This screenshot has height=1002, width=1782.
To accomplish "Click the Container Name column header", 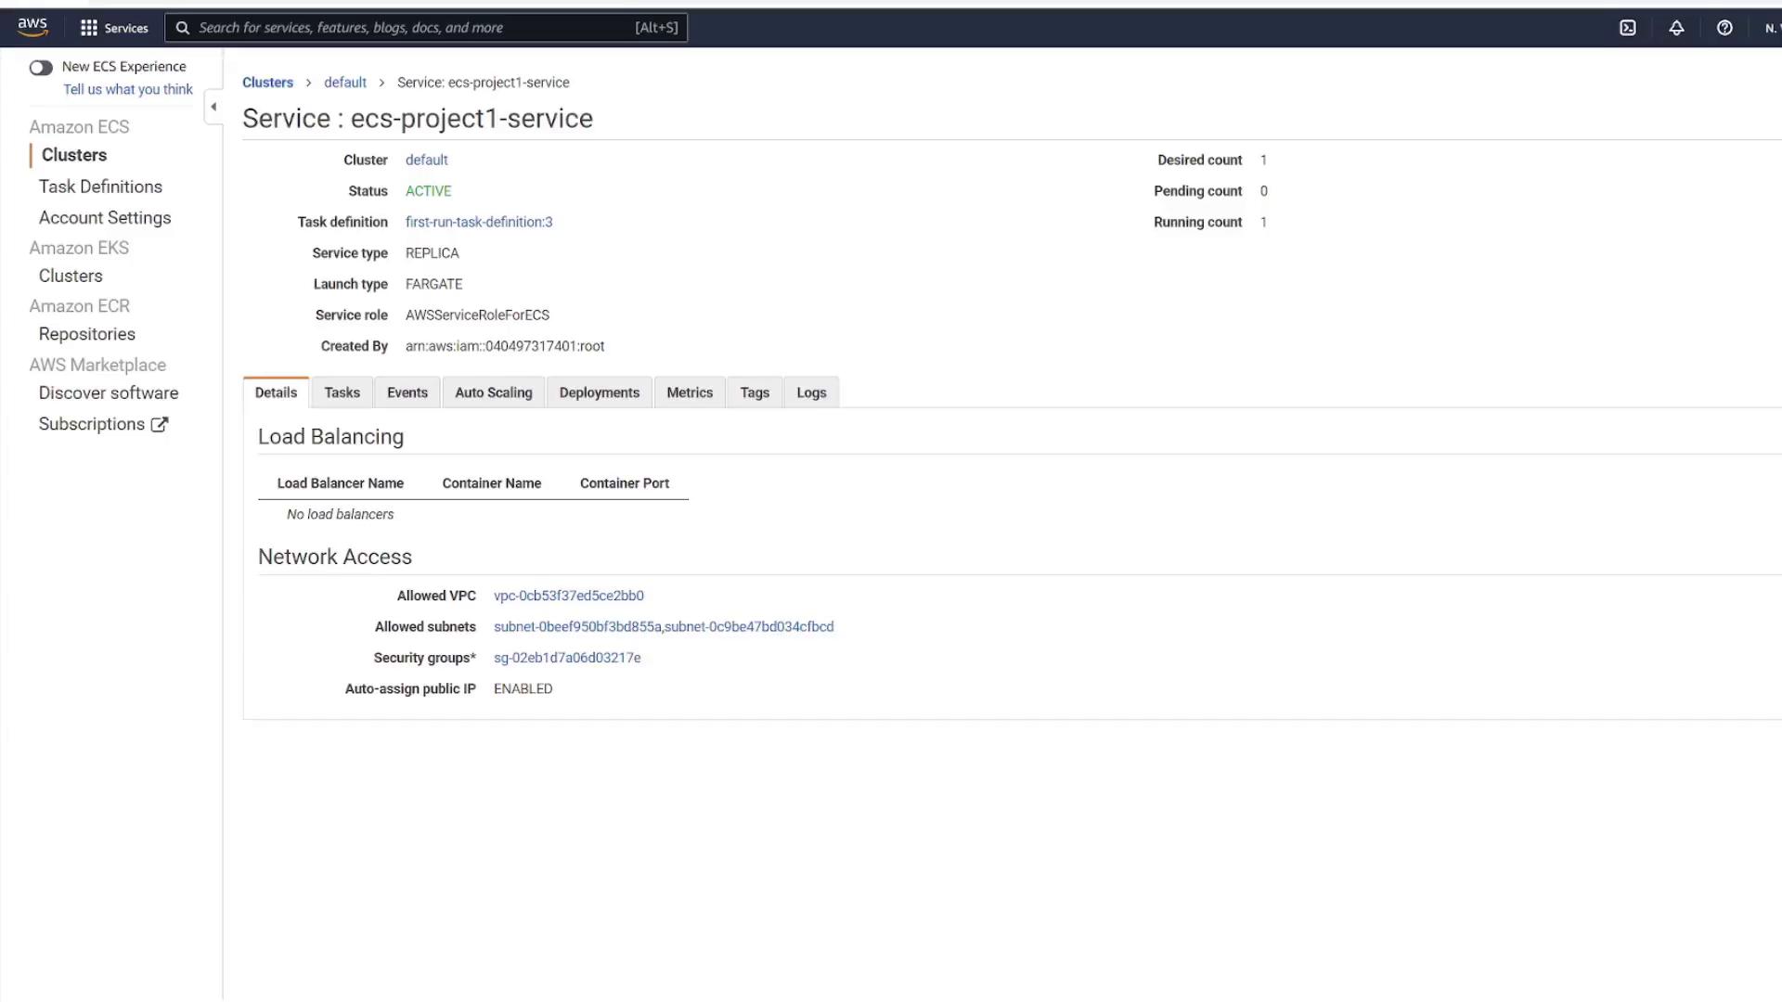I will [x=492, y=483].
